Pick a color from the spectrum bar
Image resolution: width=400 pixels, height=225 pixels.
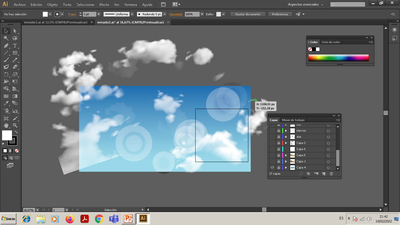tap(339, 58)
